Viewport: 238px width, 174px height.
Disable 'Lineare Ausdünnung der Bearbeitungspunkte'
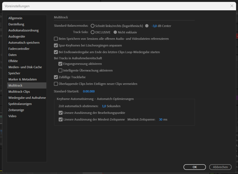(x=61, y=113)
